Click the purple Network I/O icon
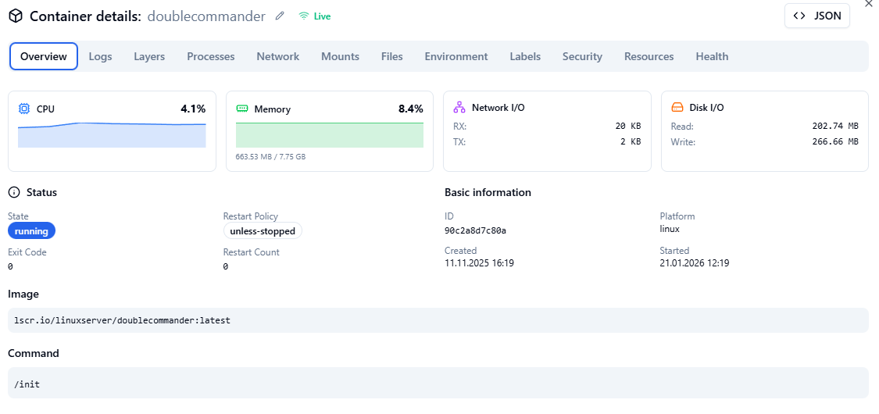This screenshot has width=879, height=414. (459, 107)
